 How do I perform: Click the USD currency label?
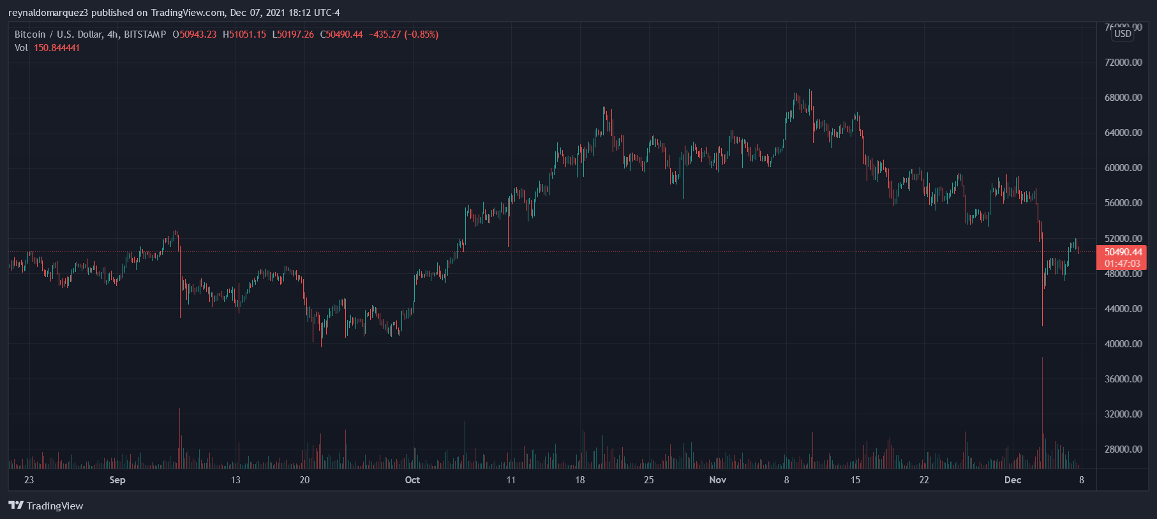point(1123,34)
